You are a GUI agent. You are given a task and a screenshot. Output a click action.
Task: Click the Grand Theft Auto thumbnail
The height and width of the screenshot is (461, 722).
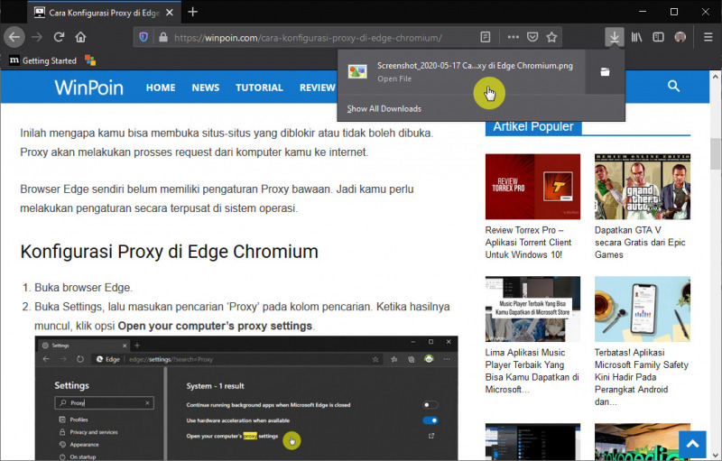point(643,187)
